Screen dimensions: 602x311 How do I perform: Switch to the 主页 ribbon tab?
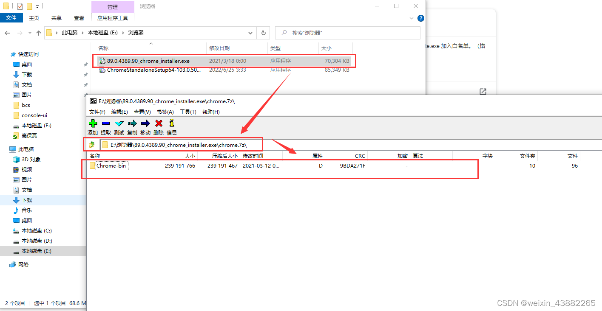click(x=34, y=18)
